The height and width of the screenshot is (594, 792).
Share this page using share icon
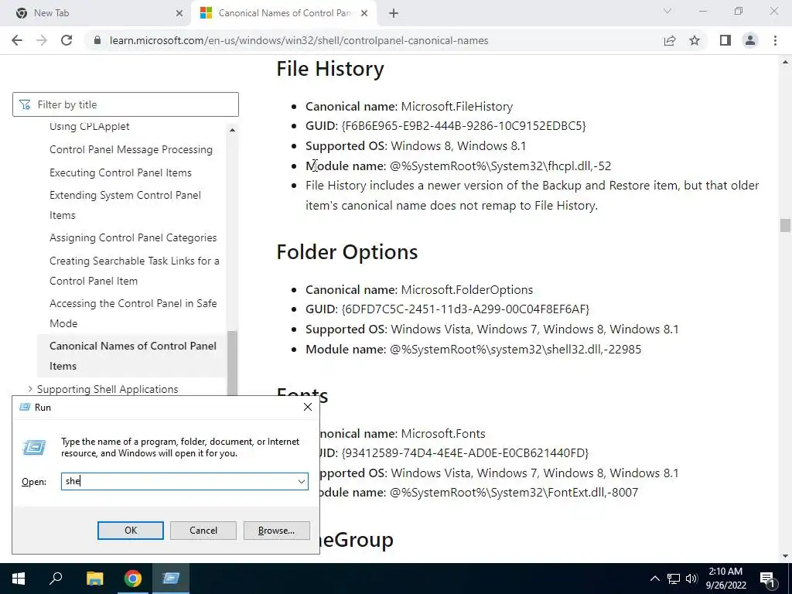pyautogui.click(x=670, y=40)
